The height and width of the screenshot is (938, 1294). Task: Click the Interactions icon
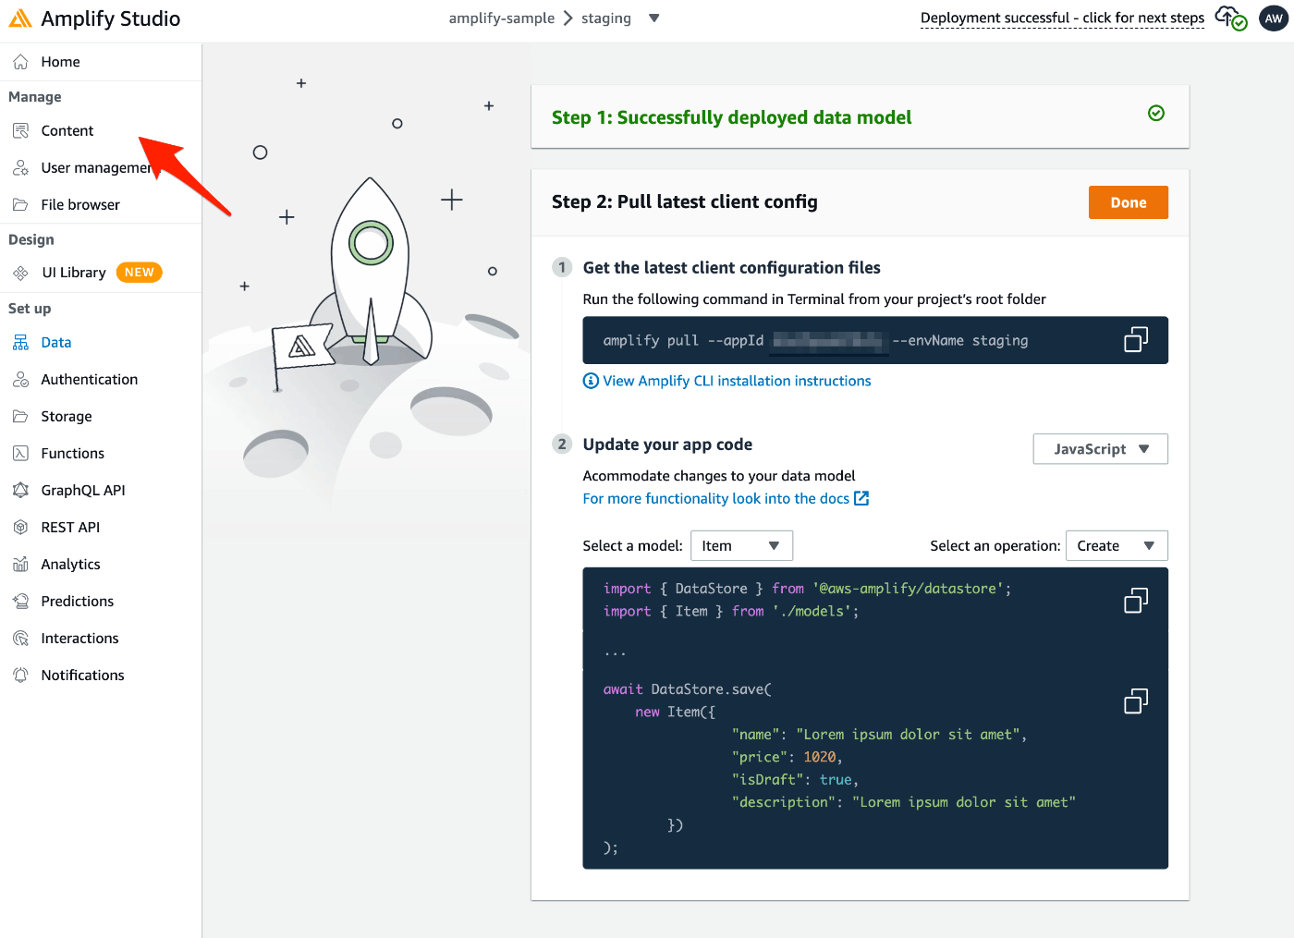point(20,639)
